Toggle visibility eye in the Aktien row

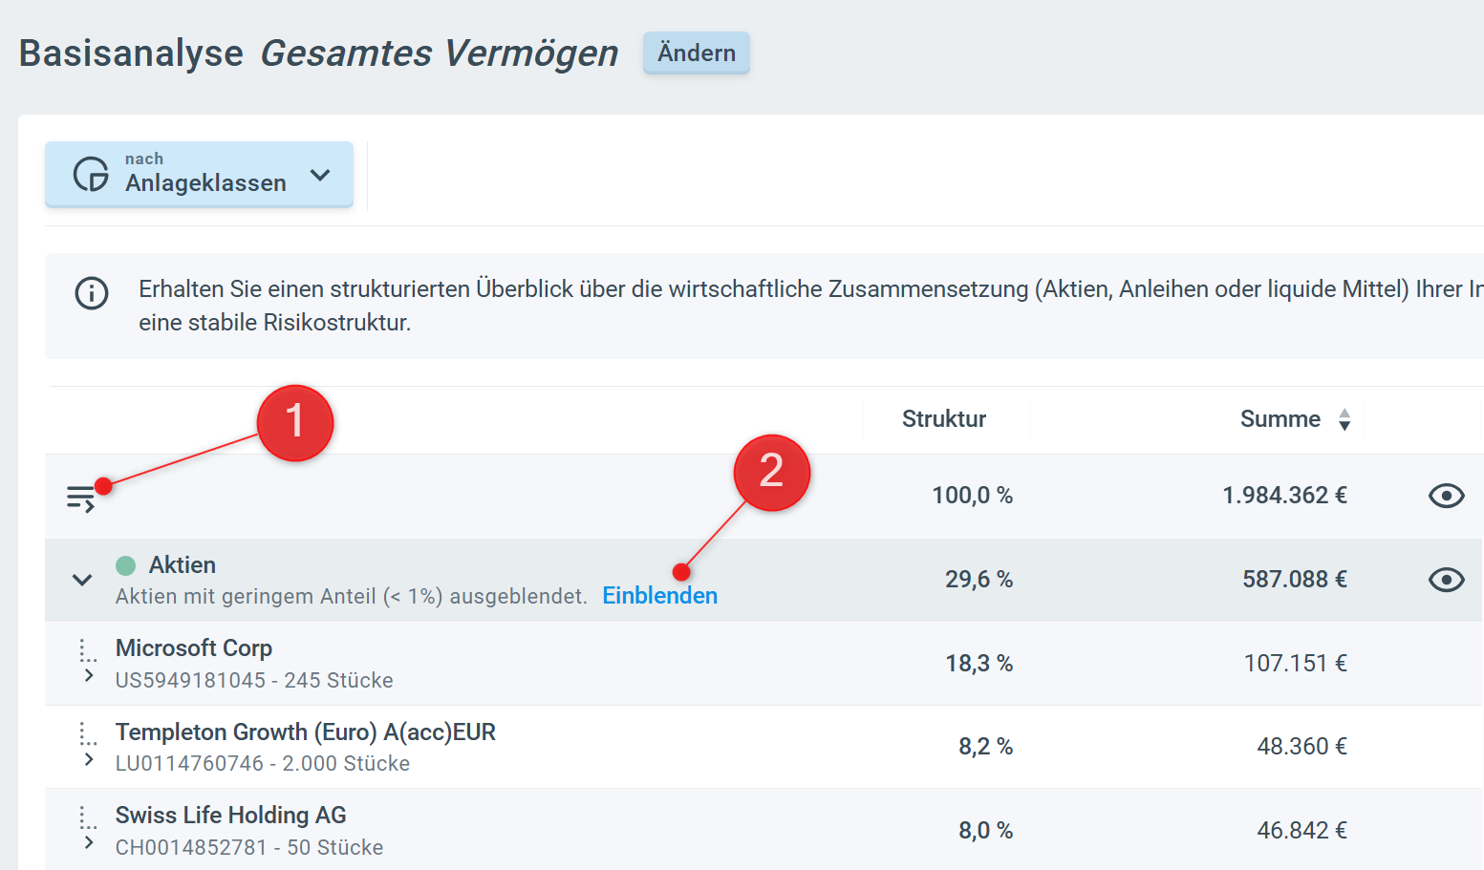(x=1446, y=580)
